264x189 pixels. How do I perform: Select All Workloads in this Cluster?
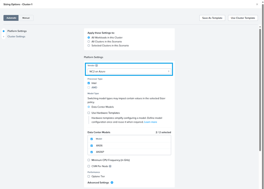pos(89,38)
